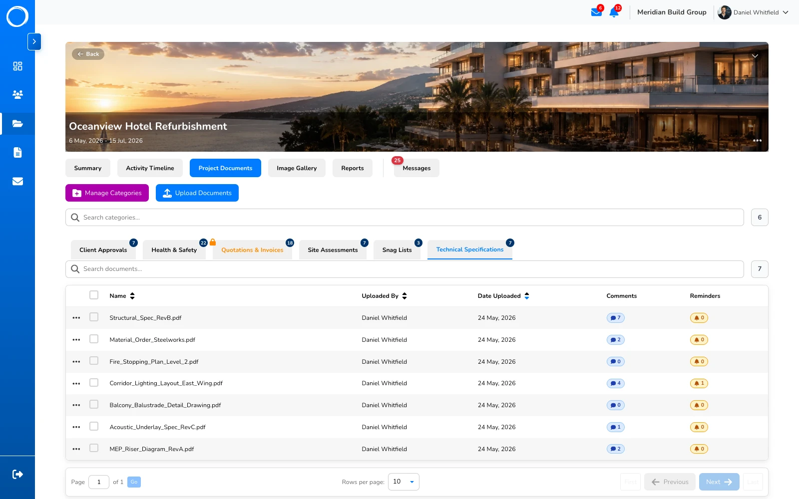799x499 pixels.
Task: Tick the select-all checkbox in table header
Action: tap(94, 295)
